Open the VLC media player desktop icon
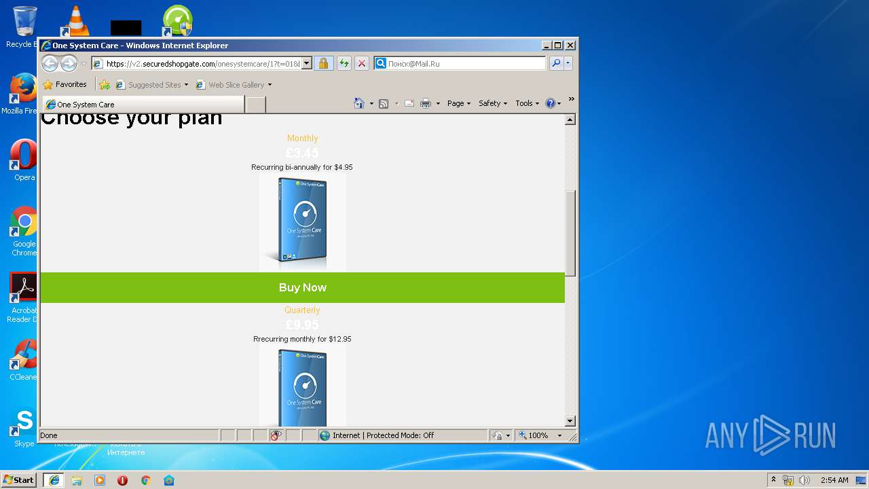 pos(75,21)
